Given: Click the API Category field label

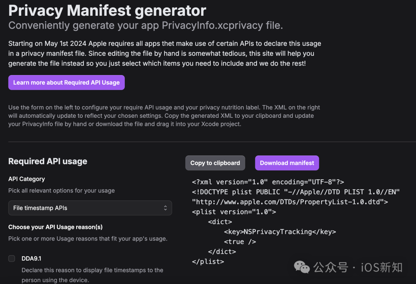Looking at the screenshot, I should (x=27, y=179).
